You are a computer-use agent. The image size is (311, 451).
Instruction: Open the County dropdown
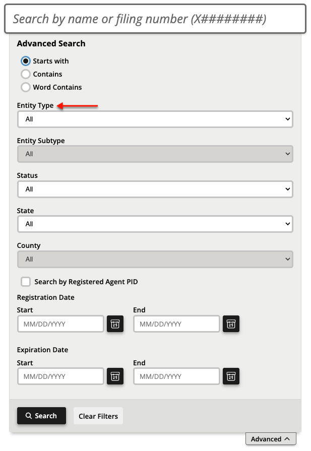(x=155, y=259)
